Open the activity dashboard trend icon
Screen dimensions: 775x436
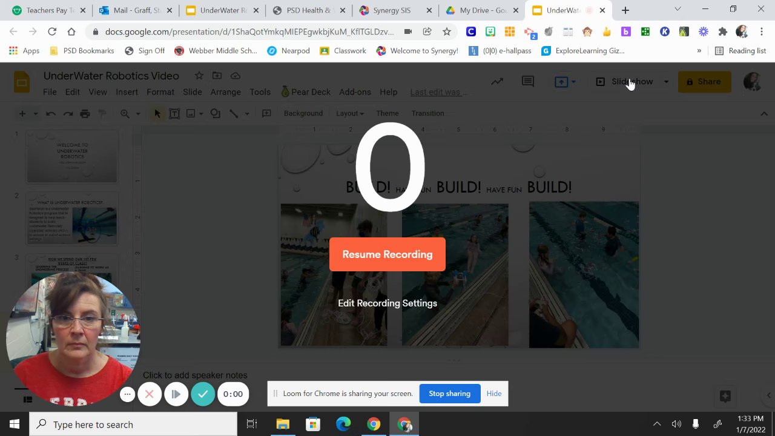pyautogui.click(x=497, y=82)
